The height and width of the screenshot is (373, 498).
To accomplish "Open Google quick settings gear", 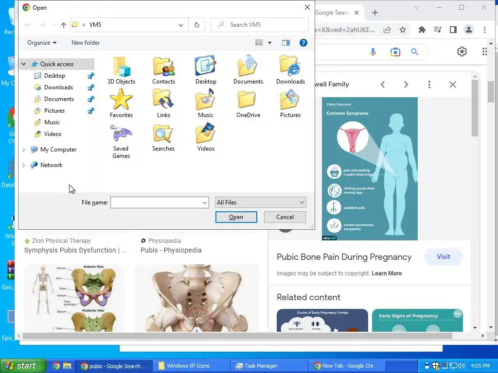I will click(x=462, y=51).
